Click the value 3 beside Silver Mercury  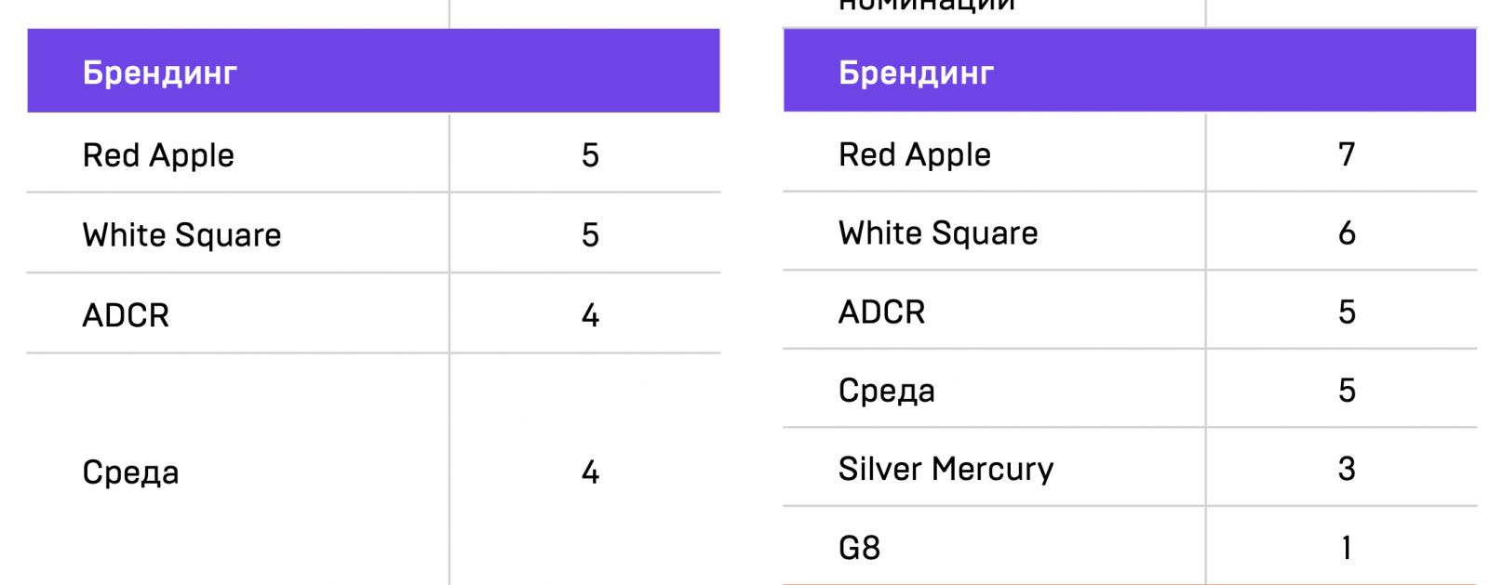(1346, 469)
